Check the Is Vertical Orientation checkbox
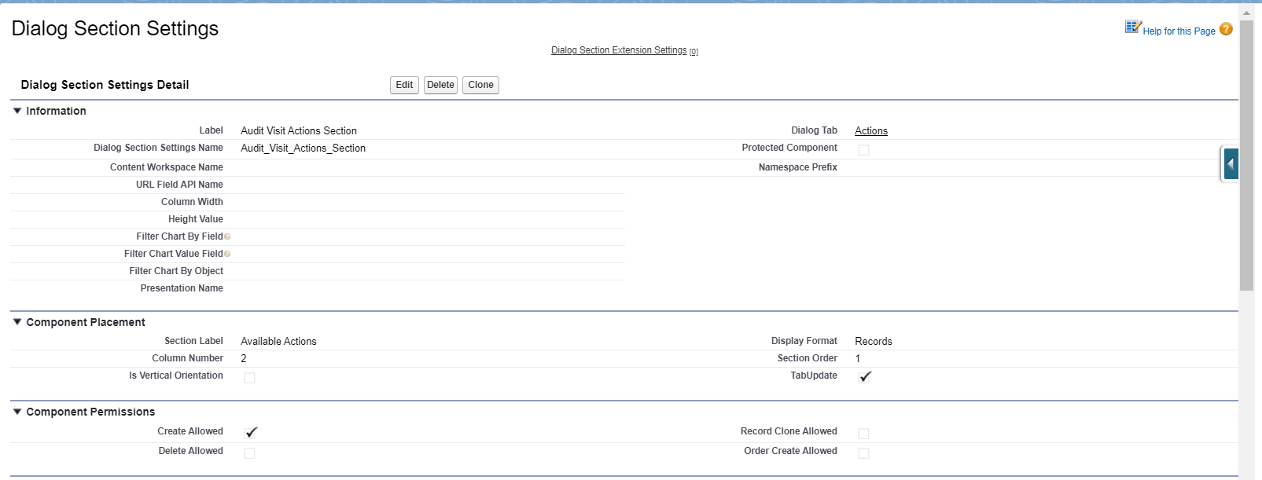 point(249,378)
